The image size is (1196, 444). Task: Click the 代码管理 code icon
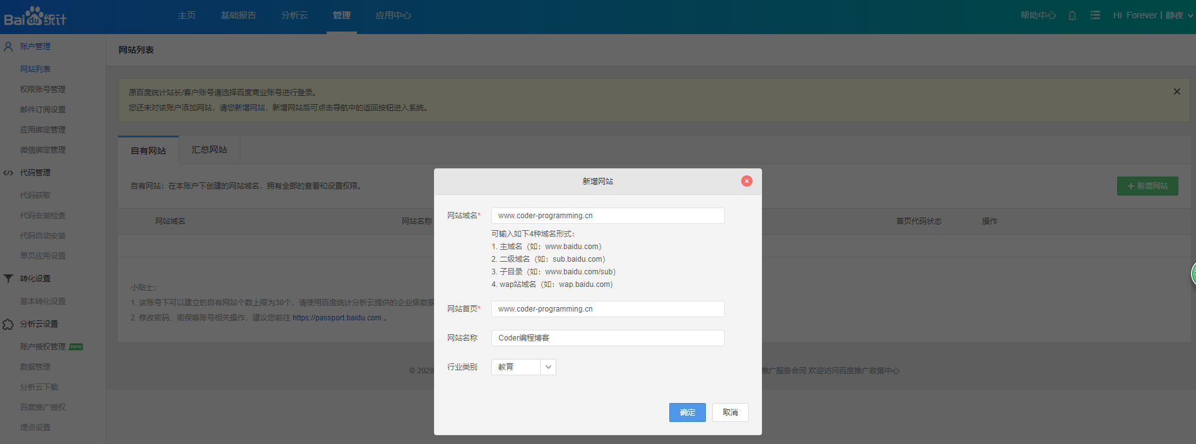(x=8, y=172)
